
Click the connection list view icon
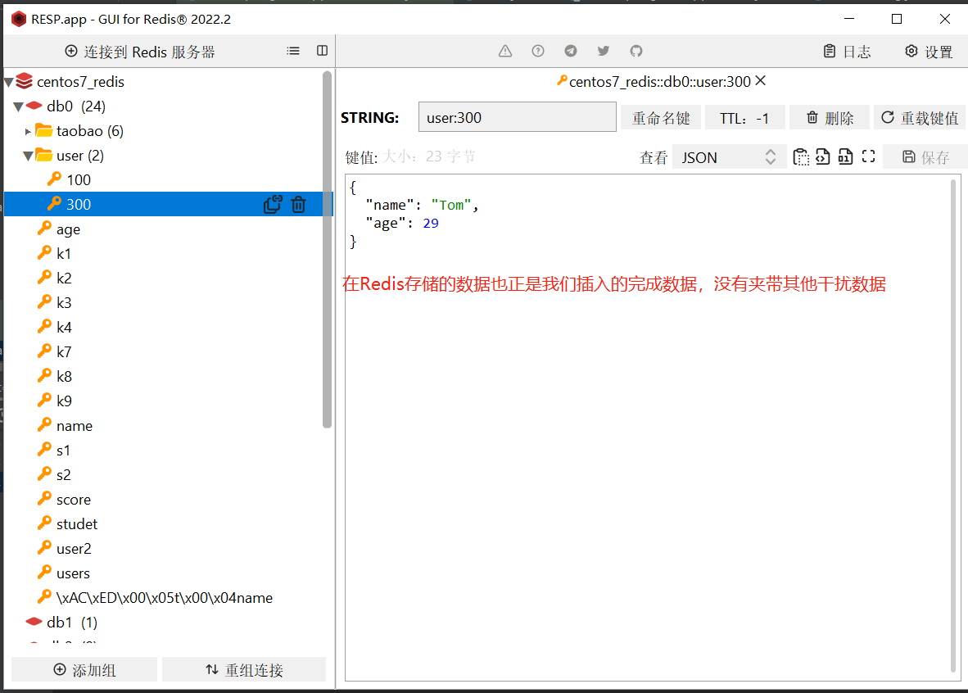click(x=293, y=52)
